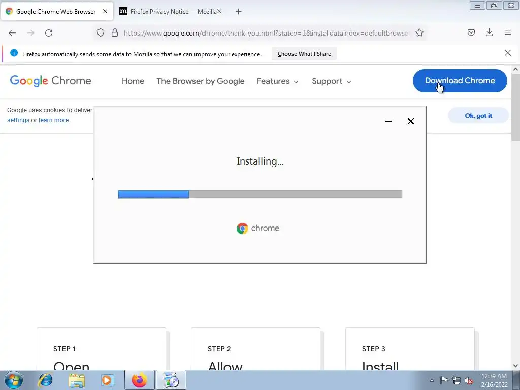Open Firefox downloads panel
Screen dimensions: 520x390
point(489,32)
